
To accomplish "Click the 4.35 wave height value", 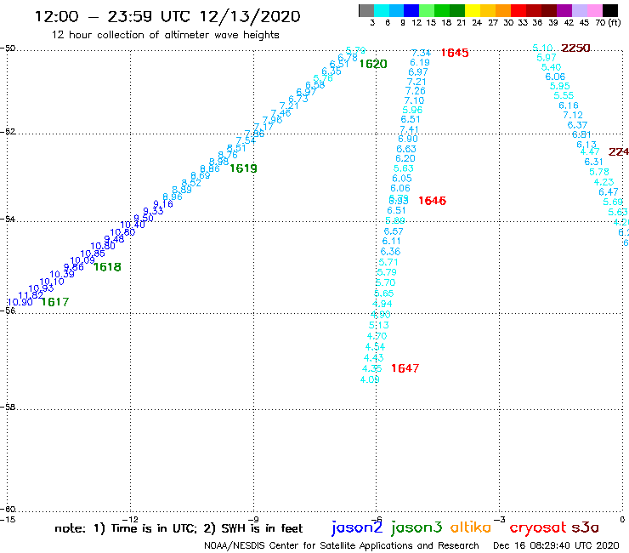I will coord(371,368).
